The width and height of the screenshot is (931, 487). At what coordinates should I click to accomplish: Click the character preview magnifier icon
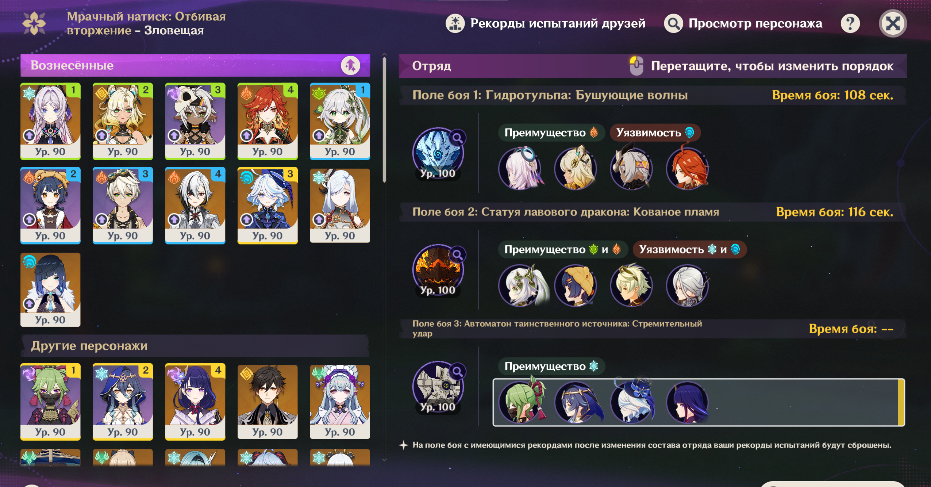673,24
